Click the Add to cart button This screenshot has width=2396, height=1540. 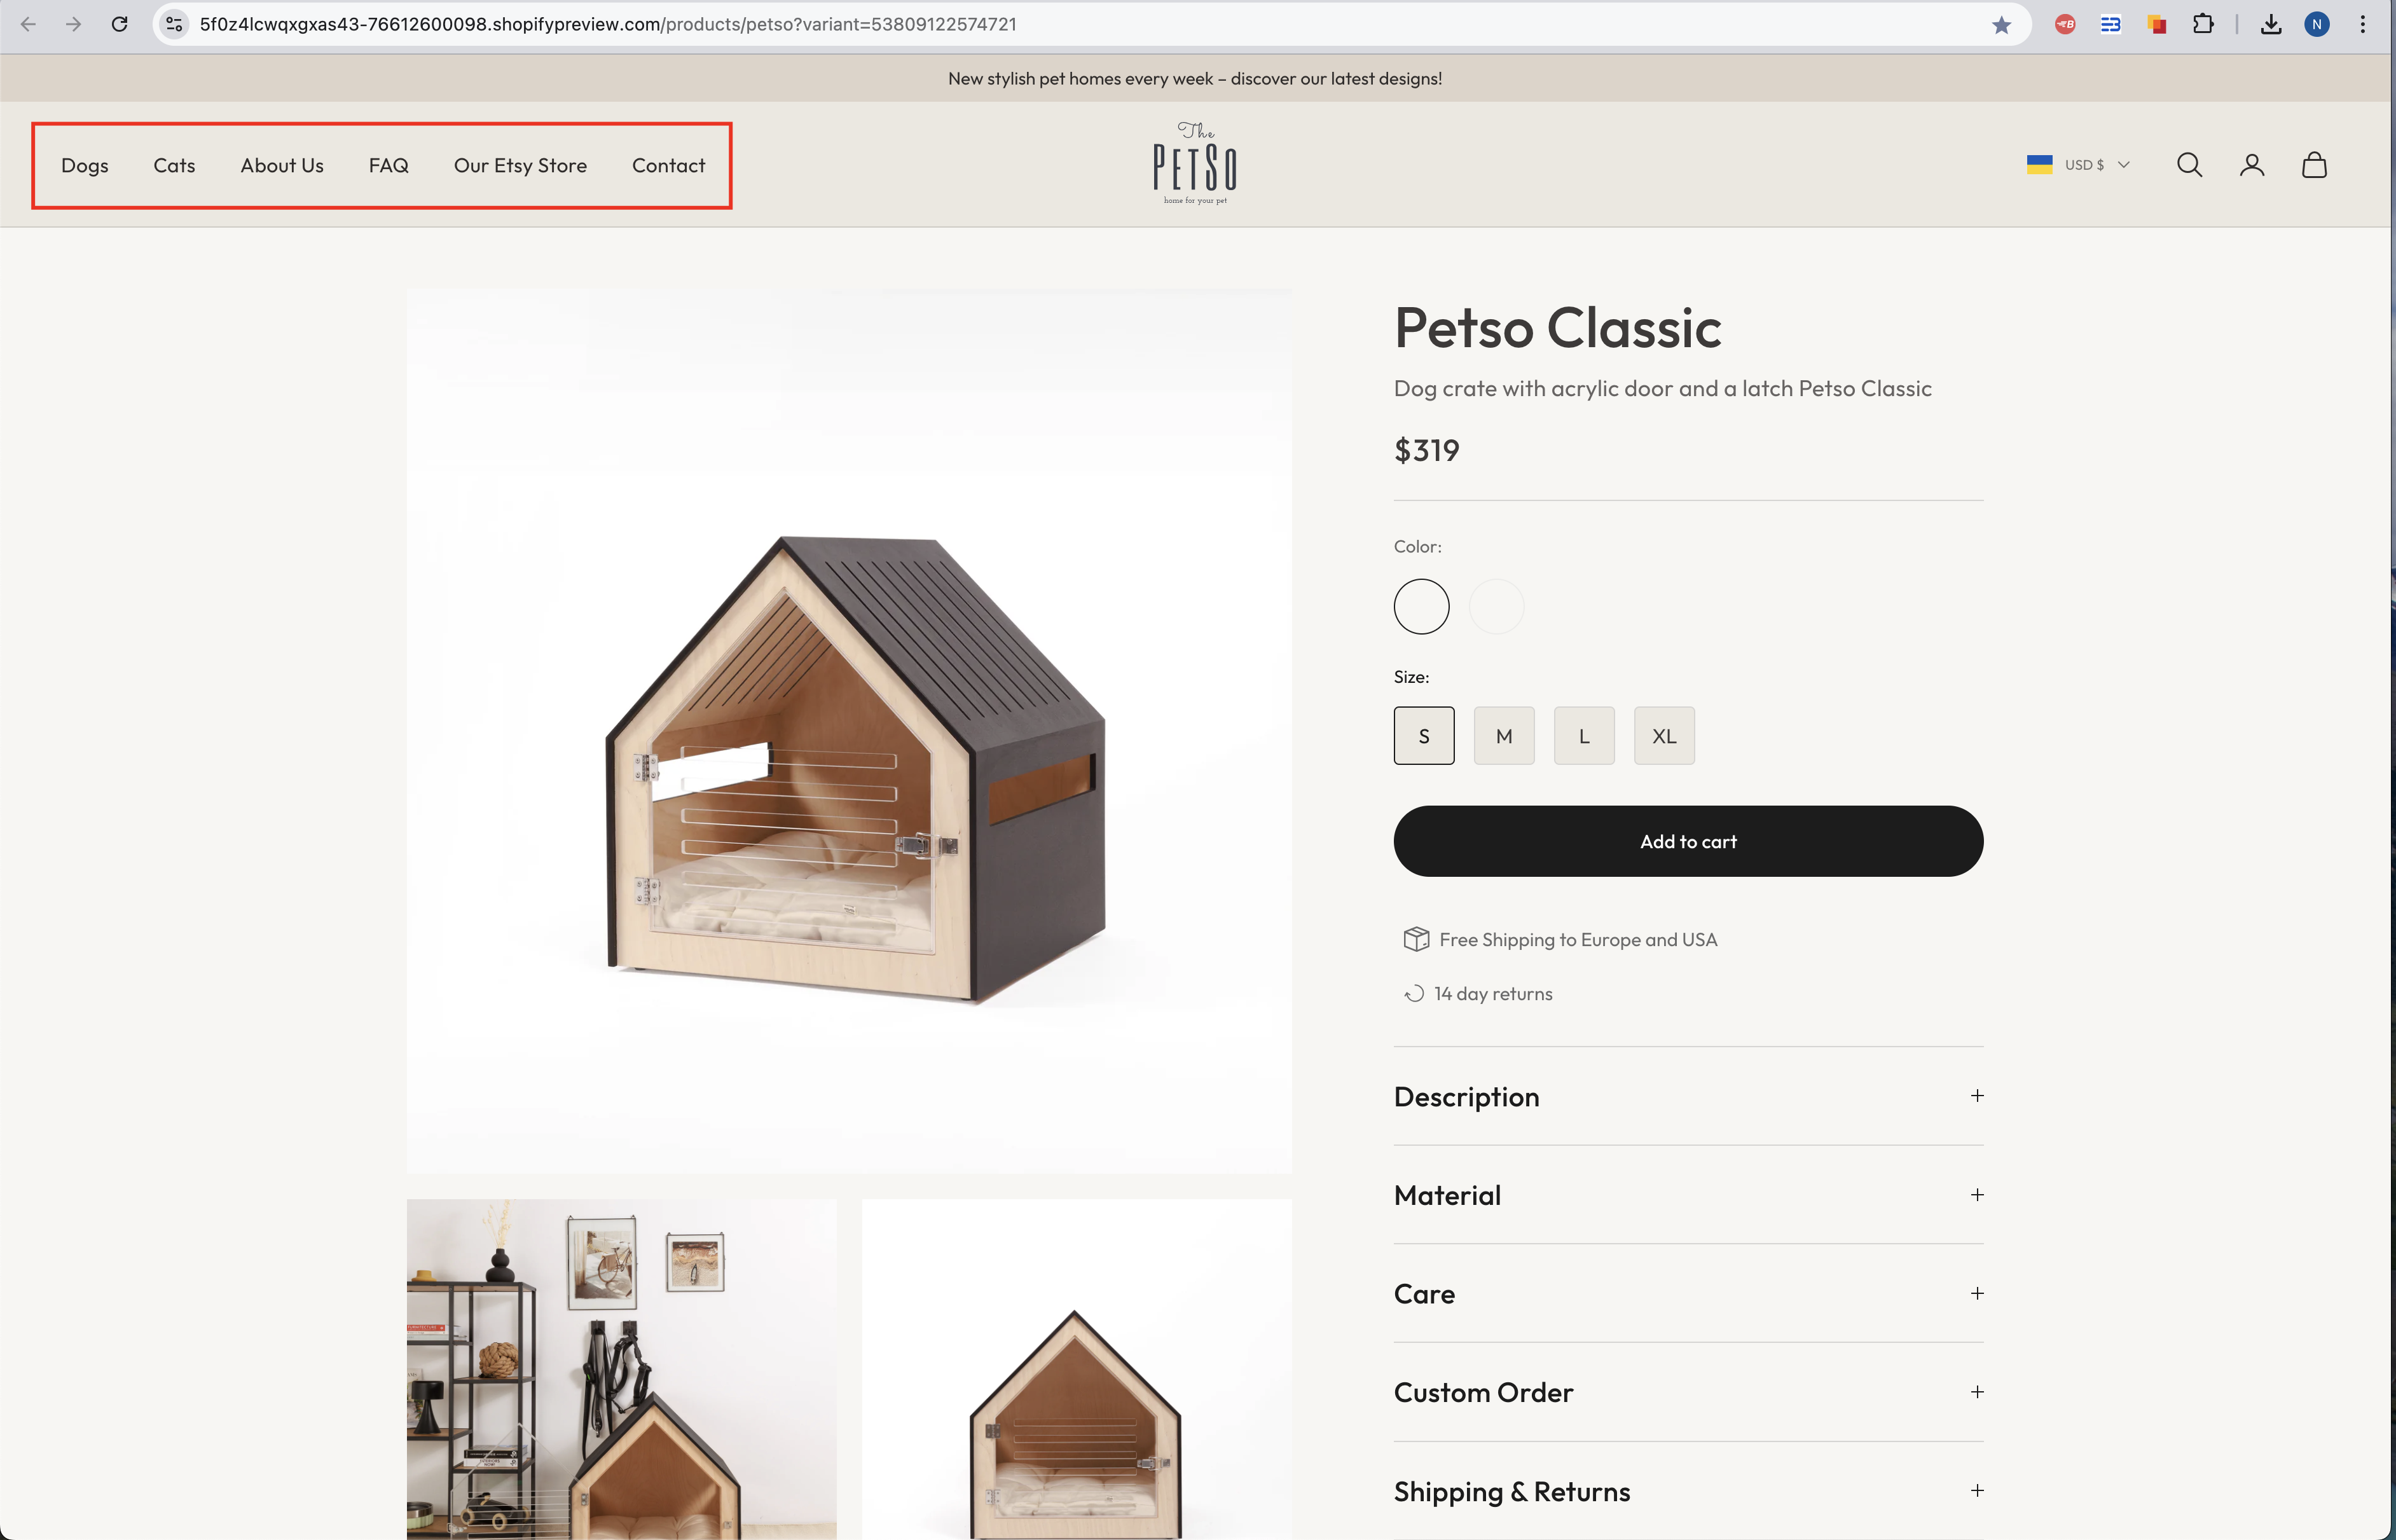[x=1688, y=841]
